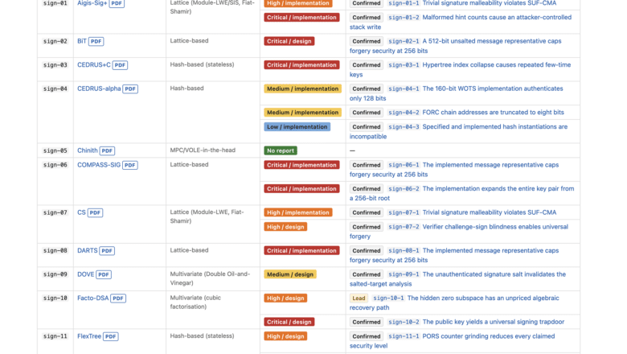Open the Chinith scheme link
Viewport: 627px width, 354px height.
click(x=87, y=150)
